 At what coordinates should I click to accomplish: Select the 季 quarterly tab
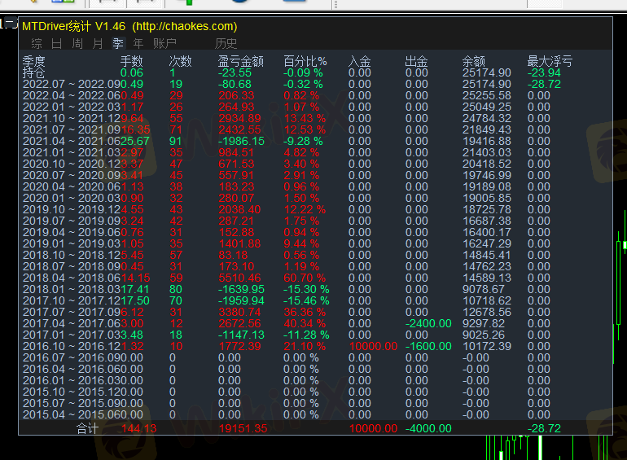[x=118, y=43]
